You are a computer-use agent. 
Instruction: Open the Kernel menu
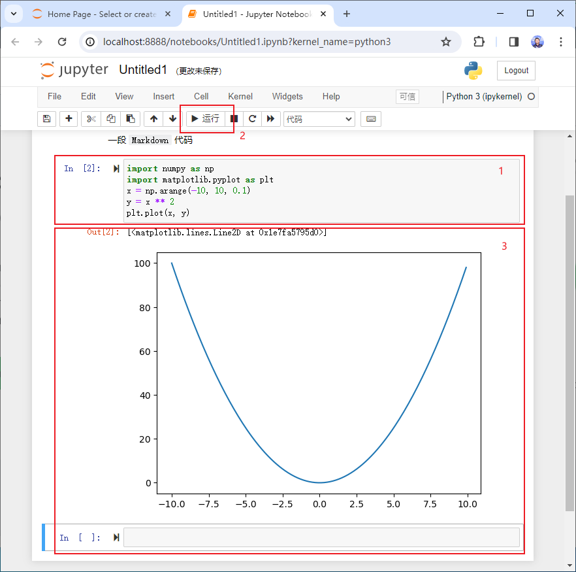coord(240,96)
